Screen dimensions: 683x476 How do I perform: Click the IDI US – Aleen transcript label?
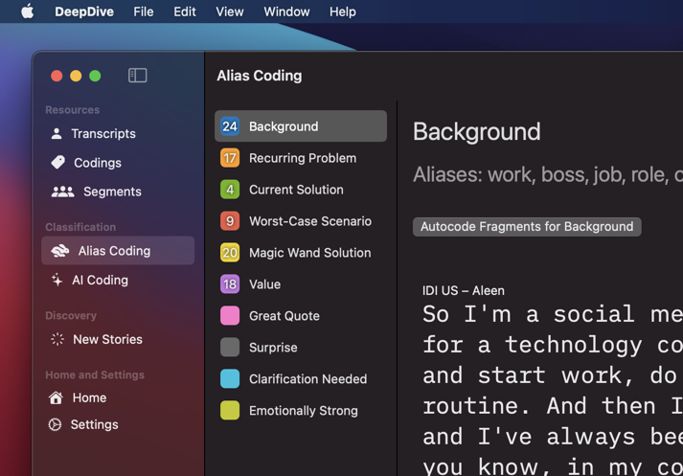[x=463, y=290]
